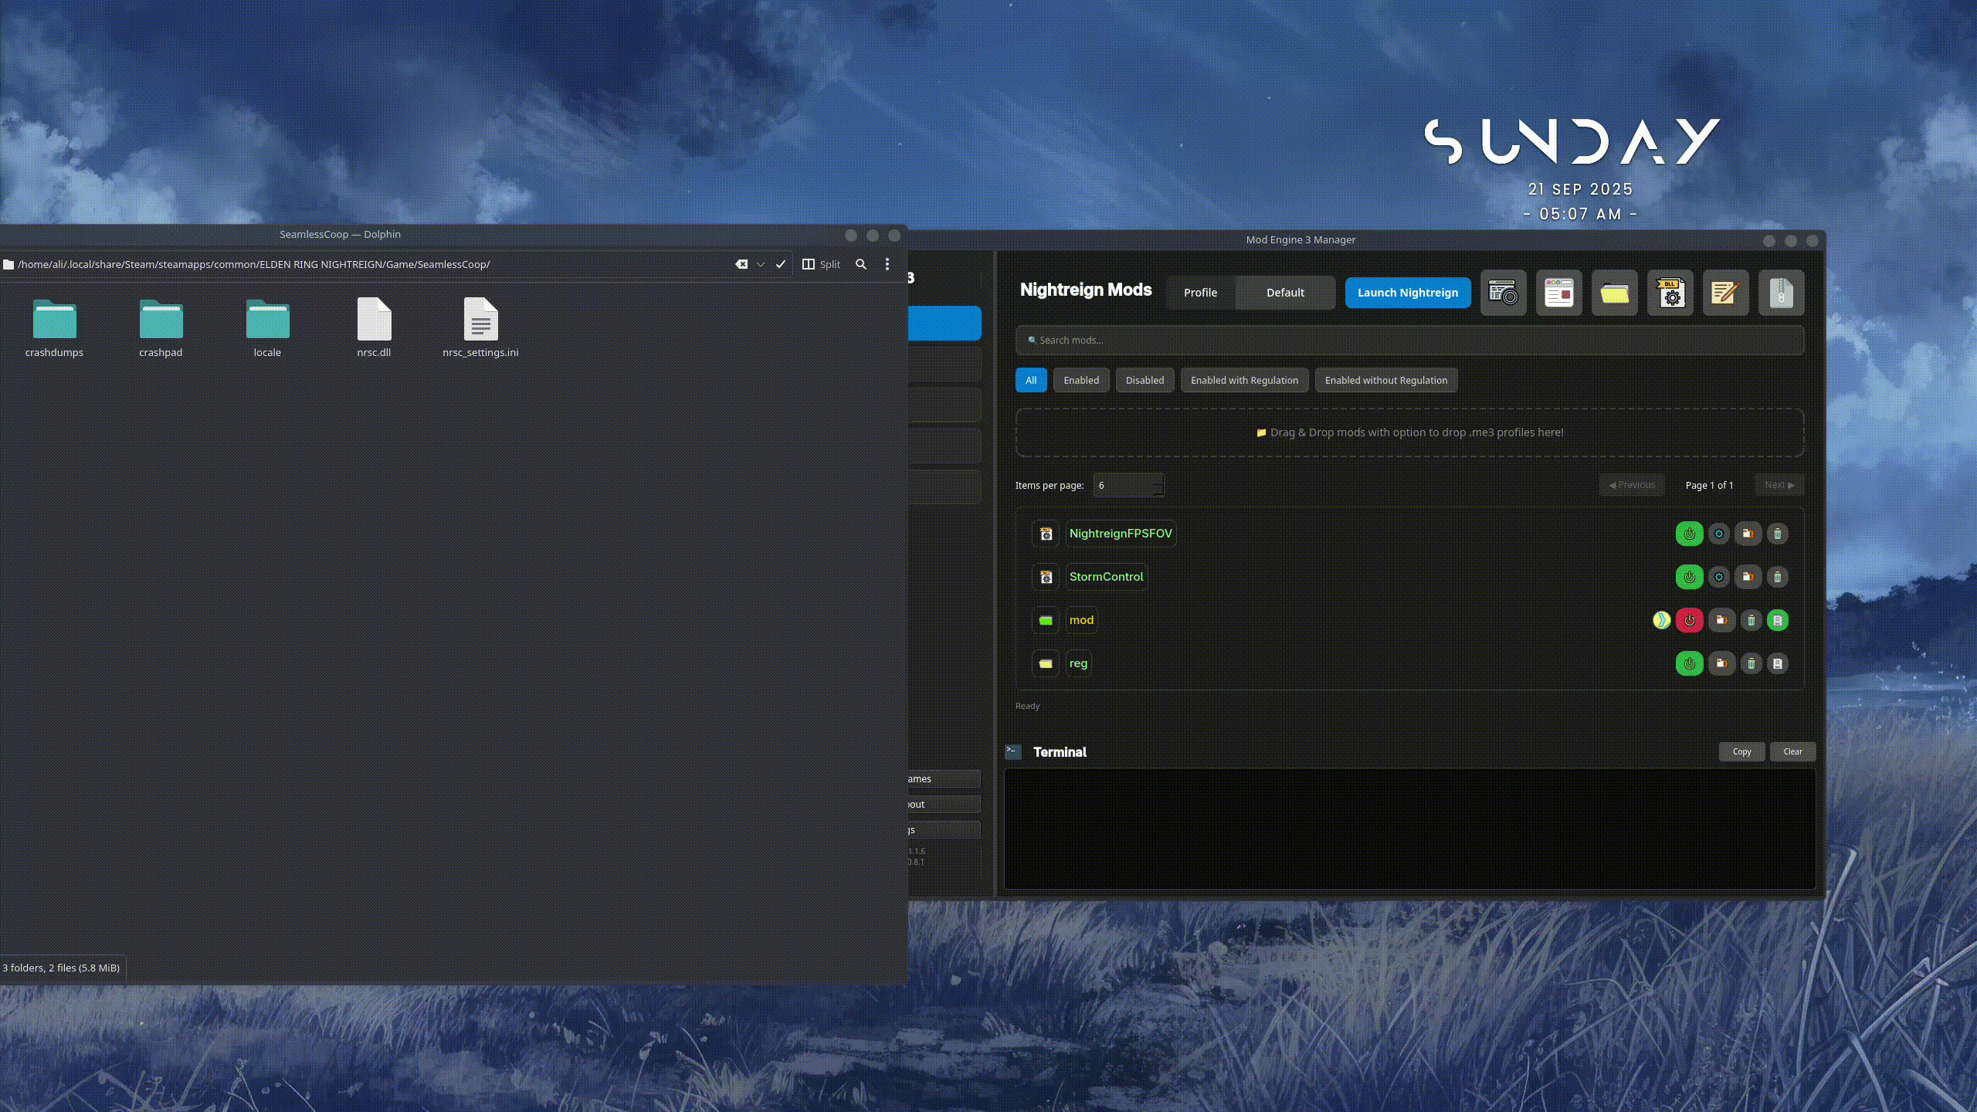Image resolution: width=1977 pixels, height=1112 pixels.
Task: Click terminal Clear button
Action: [x=1792, y=751]
